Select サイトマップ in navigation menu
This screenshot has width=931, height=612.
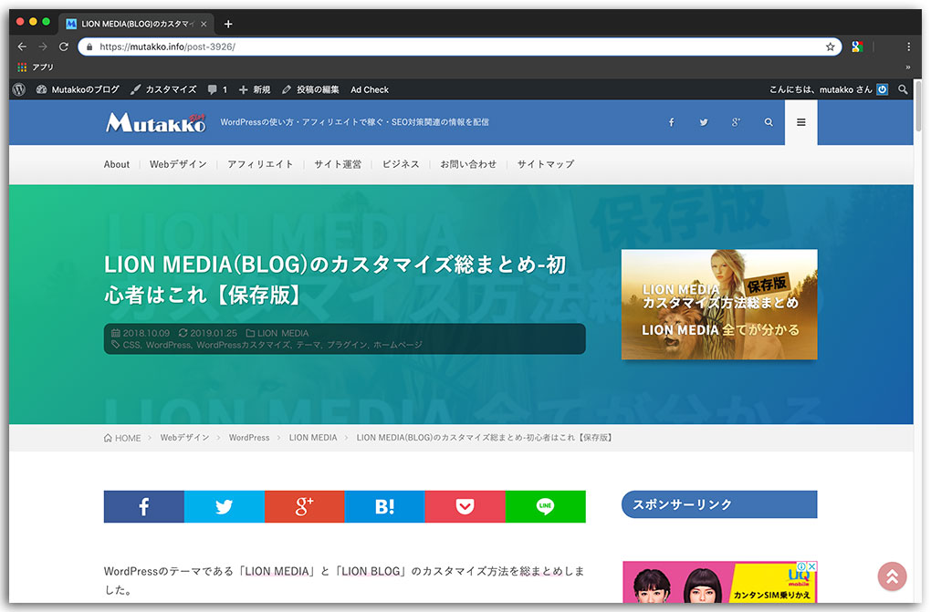(546, 164)
